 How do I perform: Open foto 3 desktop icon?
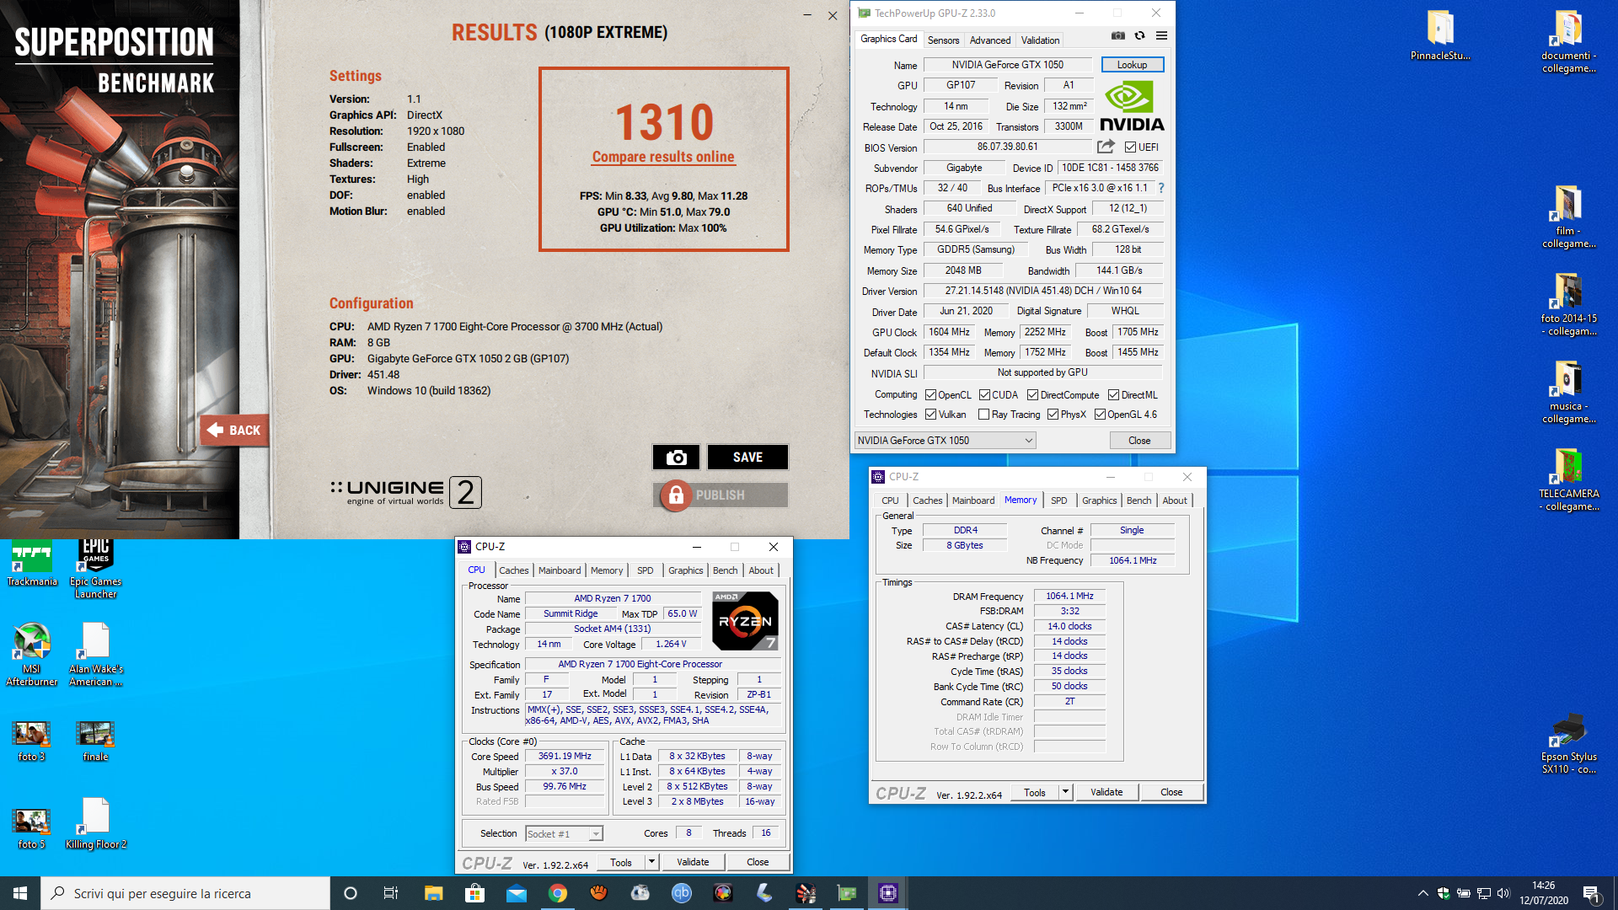tap(32, 741)
